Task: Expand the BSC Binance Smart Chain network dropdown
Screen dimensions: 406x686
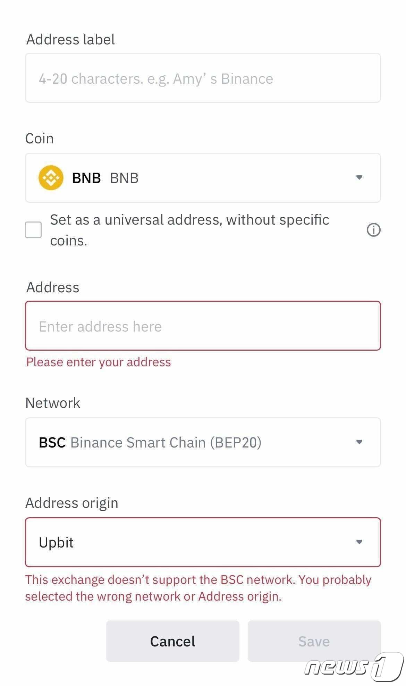Action: 203,442
